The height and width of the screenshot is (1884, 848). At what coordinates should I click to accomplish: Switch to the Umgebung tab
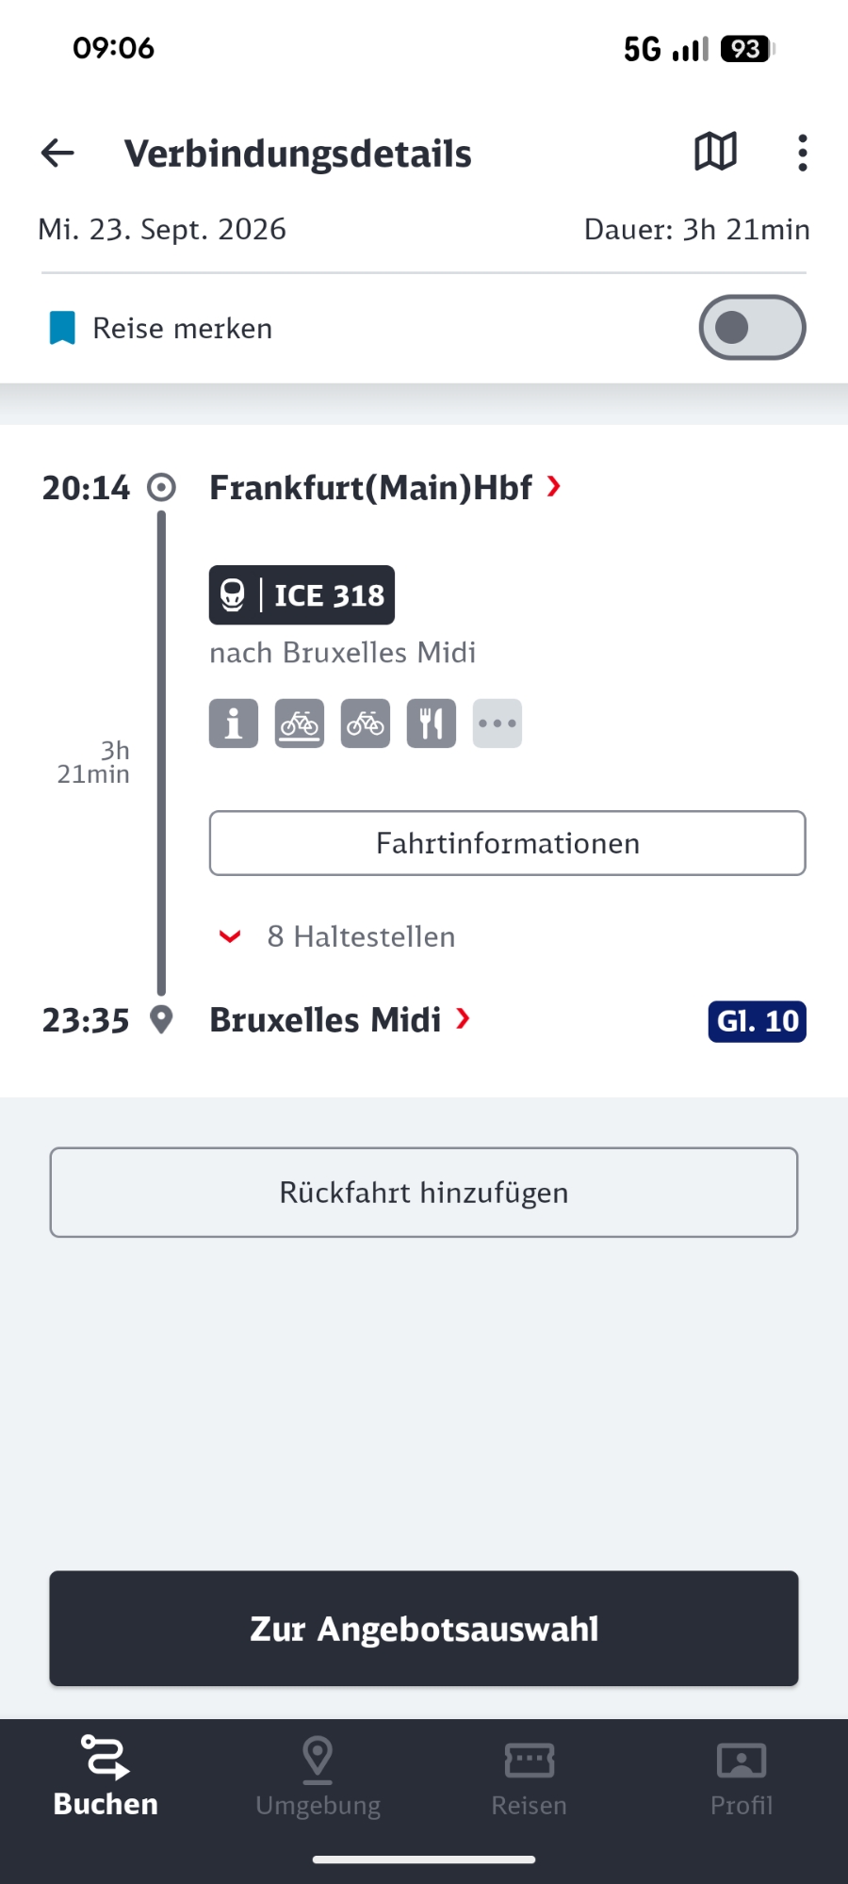pyautogui.click(x=318, y=1777)
